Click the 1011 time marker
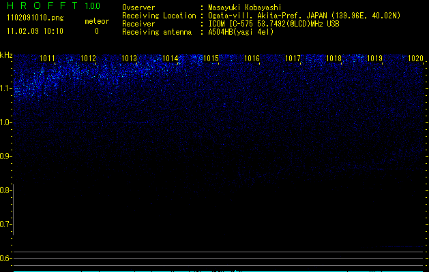This screenshot has height=272, width=429. (x=47, y=58)
